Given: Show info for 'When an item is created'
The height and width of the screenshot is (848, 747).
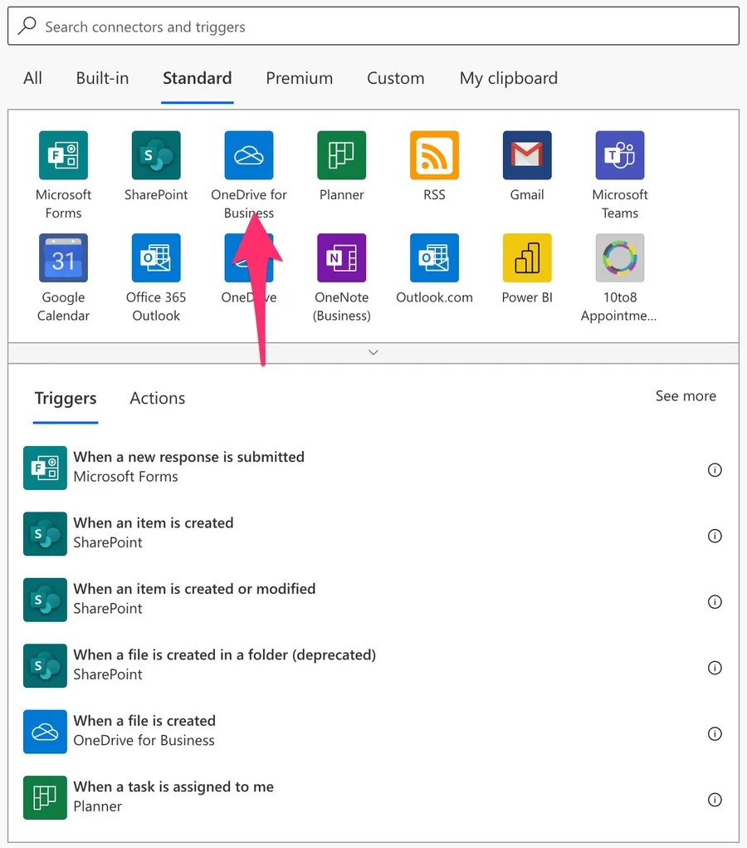Looking at the screenshot, I should 714,536.
